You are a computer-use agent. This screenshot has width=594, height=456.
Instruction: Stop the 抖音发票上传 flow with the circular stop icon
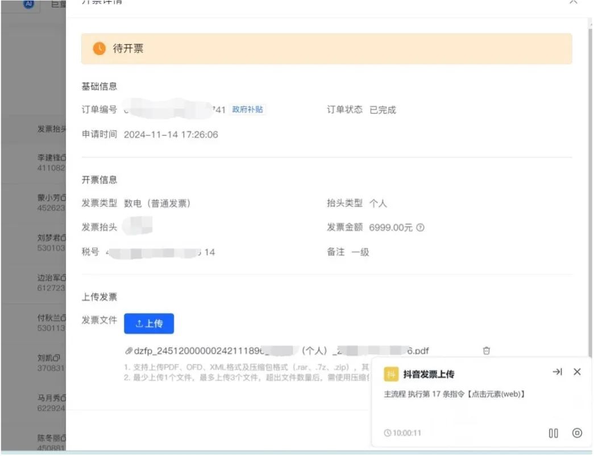click(577, 433)
